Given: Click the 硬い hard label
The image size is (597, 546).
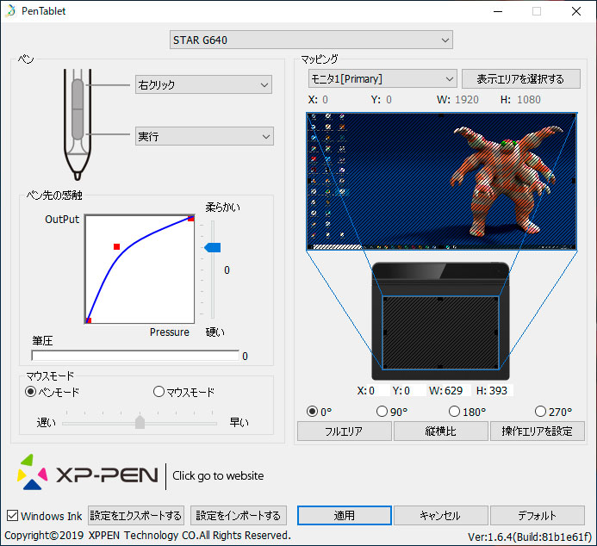Looking at the screenshot, I should [x=215, y=332].
